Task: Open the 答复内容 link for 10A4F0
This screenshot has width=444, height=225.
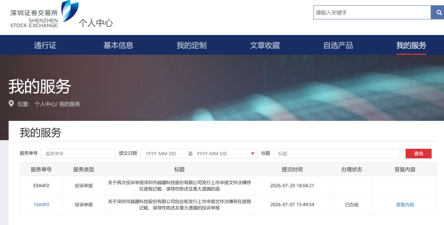Action: tap(405, 205)
